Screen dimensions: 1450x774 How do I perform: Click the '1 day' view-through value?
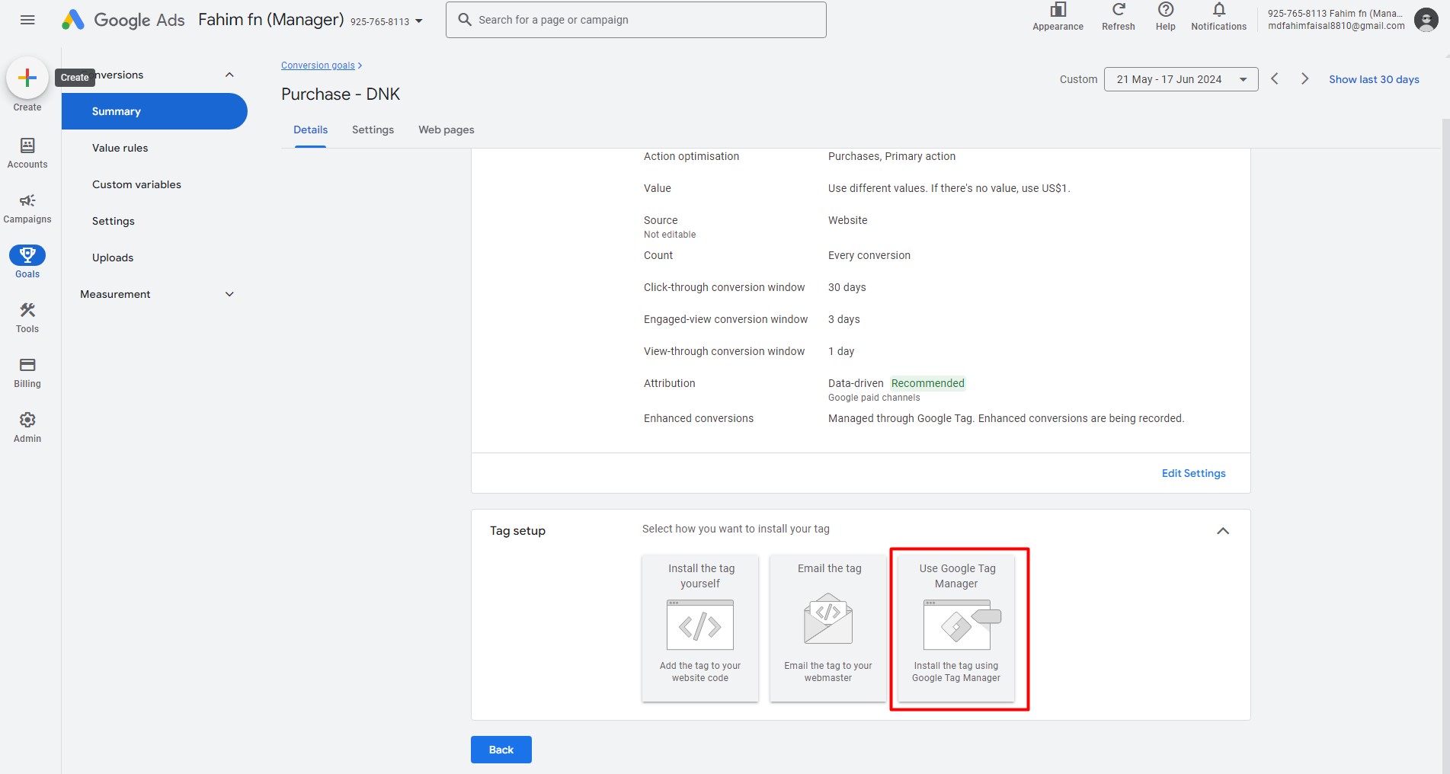[x=841, y=351]
